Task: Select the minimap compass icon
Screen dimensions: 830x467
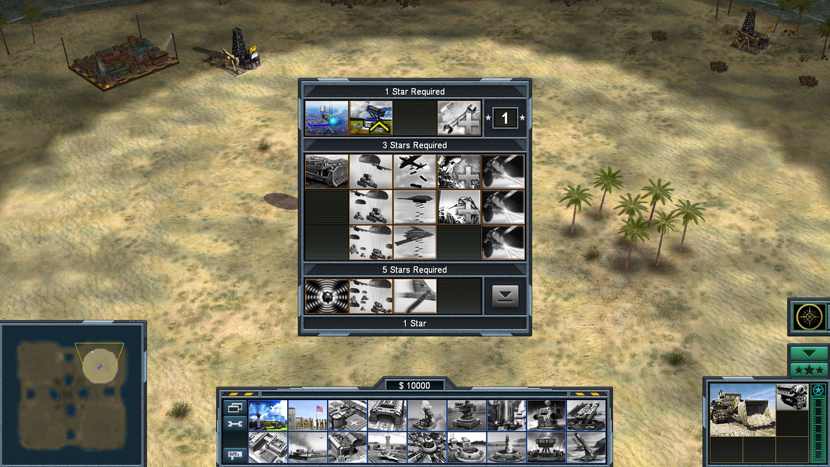Action: [x=809, y=318]
